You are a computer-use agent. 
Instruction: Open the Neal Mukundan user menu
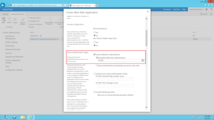click(196, 9)
